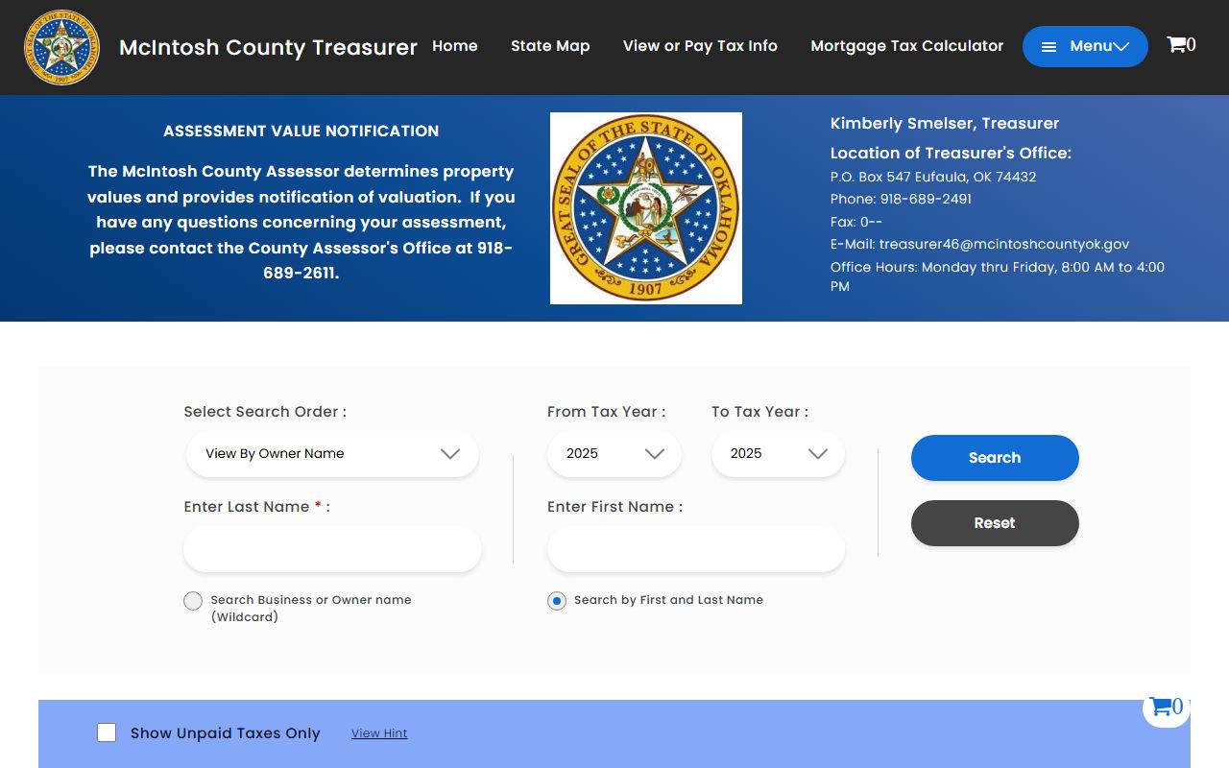Open View or Pay Tax Info
This screenshot has width=1229, height=768.
coord(700,46)
